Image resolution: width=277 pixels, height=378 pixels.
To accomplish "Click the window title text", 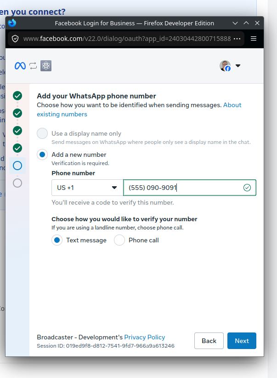I will tap(135, 23).
